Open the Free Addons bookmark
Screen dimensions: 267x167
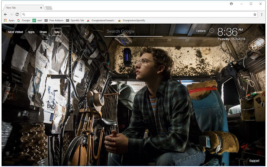(54, 20)
